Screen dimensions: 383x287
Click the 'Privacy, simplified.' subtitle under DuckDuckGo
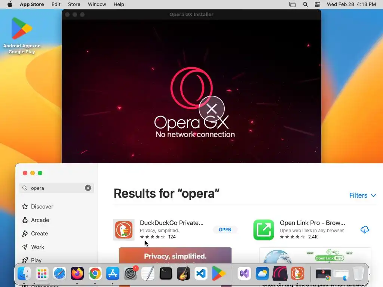point(159,231)
